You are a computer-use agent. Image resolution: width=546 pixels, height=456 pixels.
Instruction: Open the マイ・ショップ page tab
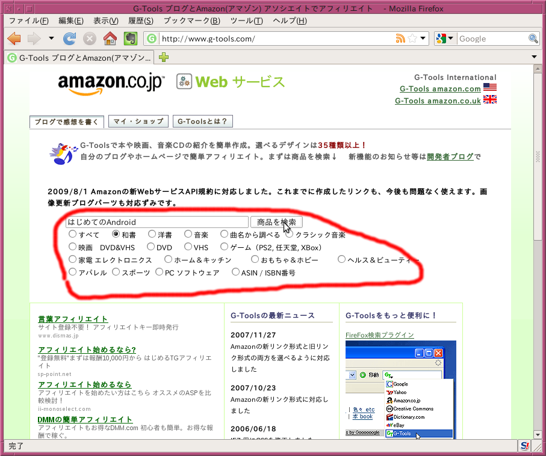[138, 121]
